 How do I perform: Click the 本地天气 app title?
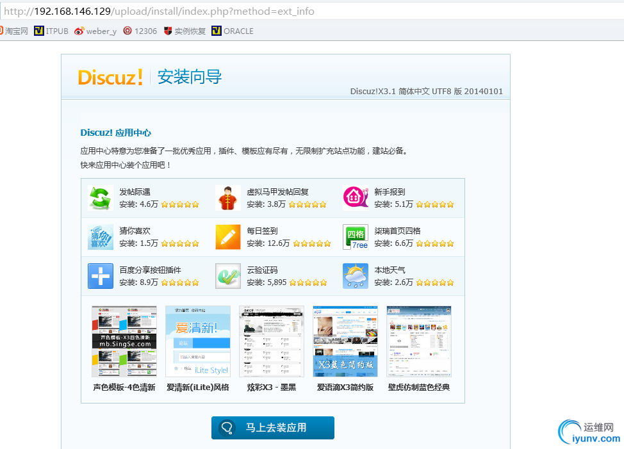pyautogui.click(x=390, y=270)
